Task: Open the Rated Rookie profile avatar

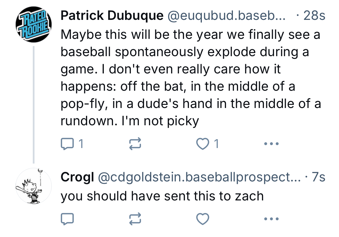Action: tap(34, 24)
